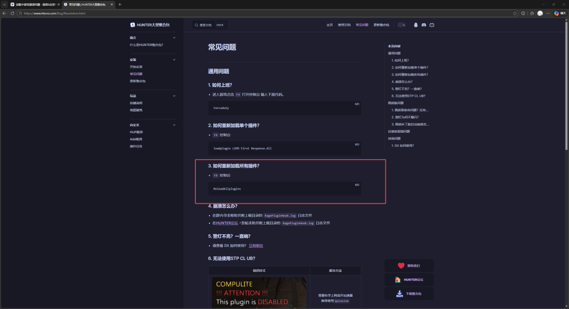This screenshot has height=309, width=569.
Task: Open the 立刻前往 link
Action: 256,245
